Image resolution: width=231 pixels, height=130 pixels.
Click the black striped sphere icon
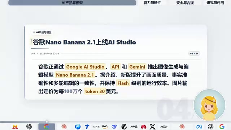124,127
